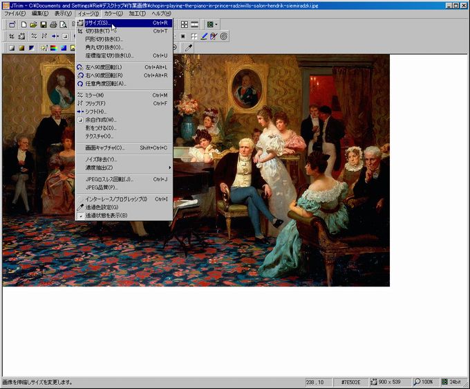Viewport: 470px width, 389px height.
Task: Choose 透過色設定(G) menu entry
Action: pyautogui.click(x=124, y=207)
